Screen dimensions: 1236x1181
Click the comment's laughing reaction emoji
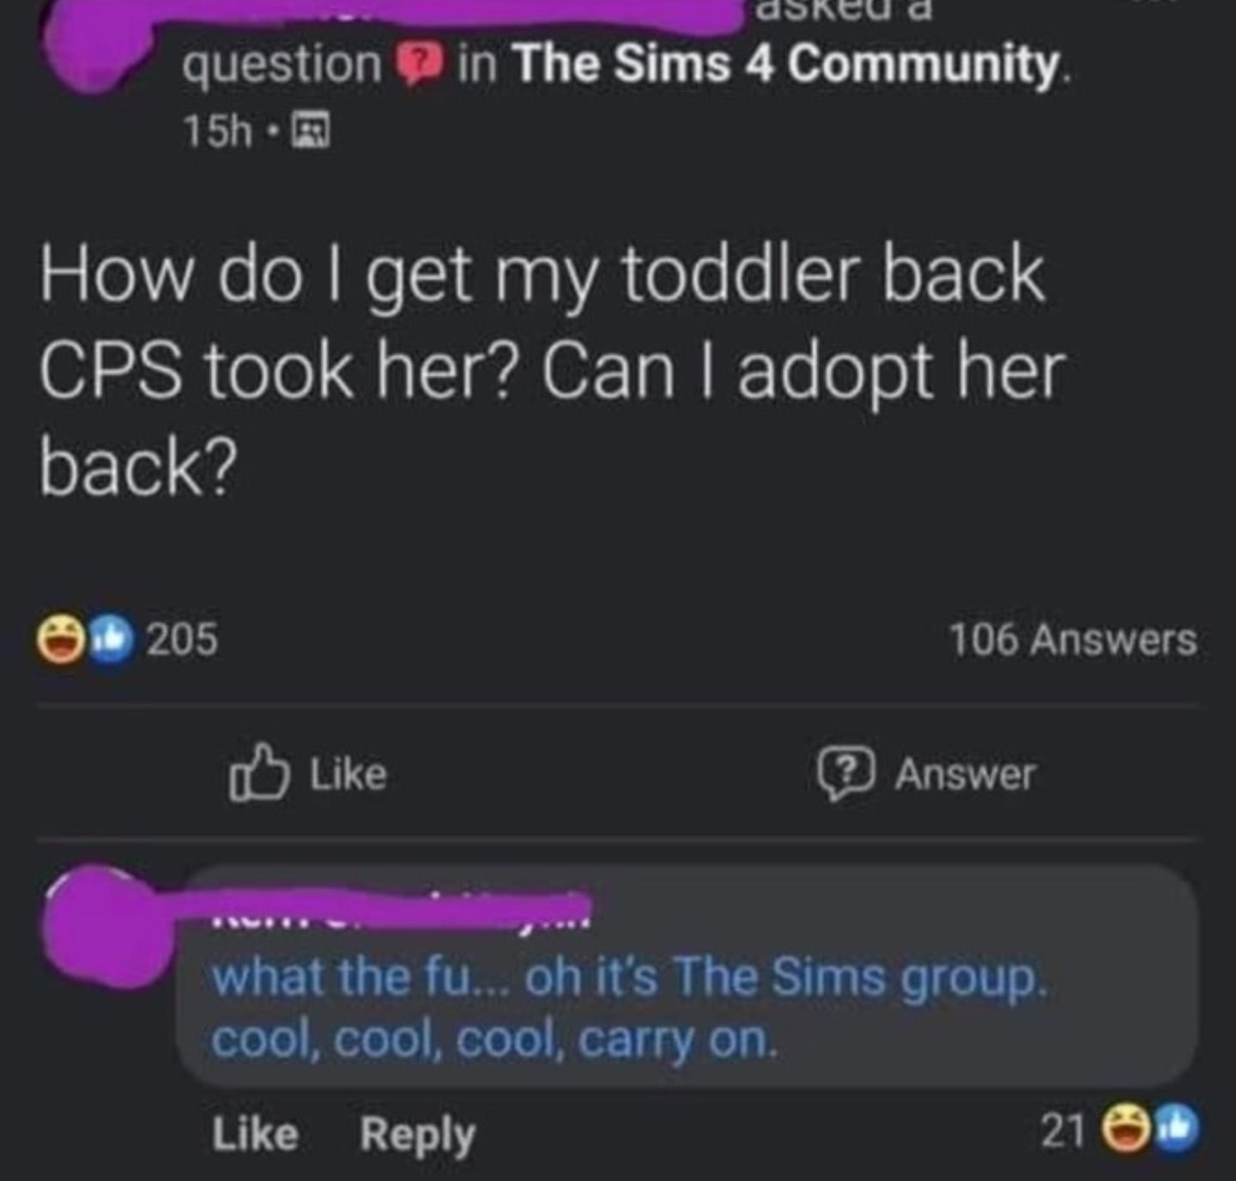pyautogui.click(x=1124, y=1130)
